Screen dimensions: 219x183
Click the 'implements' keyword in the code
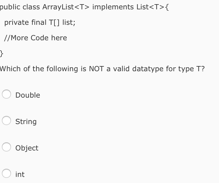tap(113, 7)
